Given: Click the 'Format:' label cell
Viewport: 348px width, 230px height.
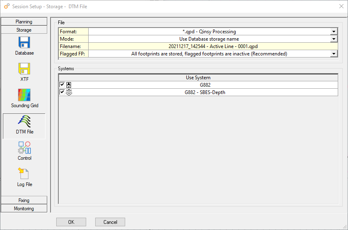Looking at the screenshot, I should click(73, 32).
